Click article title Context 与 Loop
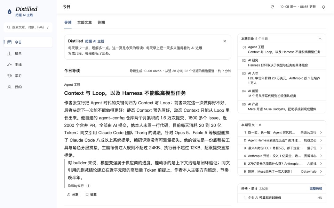 point(125,93)
